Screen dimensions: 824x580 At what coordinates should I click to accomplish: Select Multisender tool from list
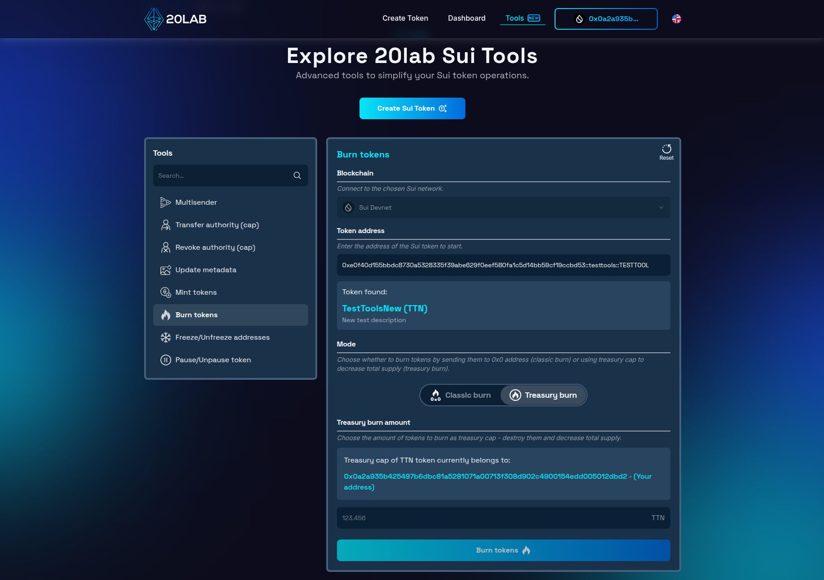[230, 202]
